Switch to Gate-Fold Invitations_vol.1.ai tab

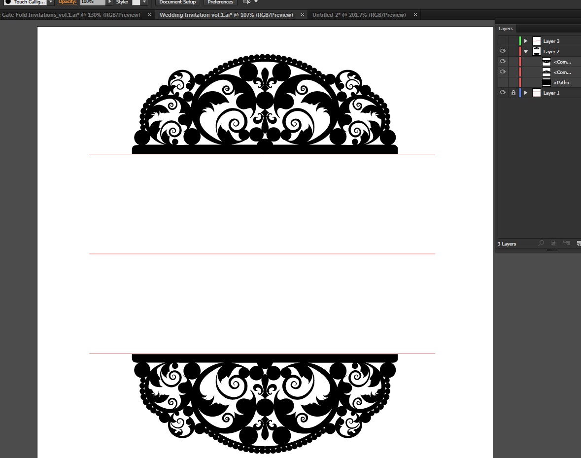pos(70,15)
